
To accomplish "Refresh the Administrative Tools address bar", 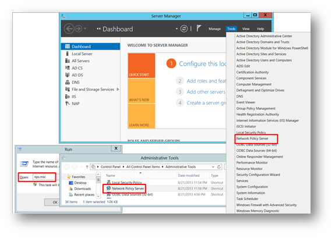I will click(219, 166).
